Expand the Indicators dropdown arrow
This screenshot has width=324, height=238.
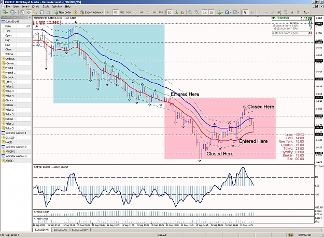[x=222, y=12]
